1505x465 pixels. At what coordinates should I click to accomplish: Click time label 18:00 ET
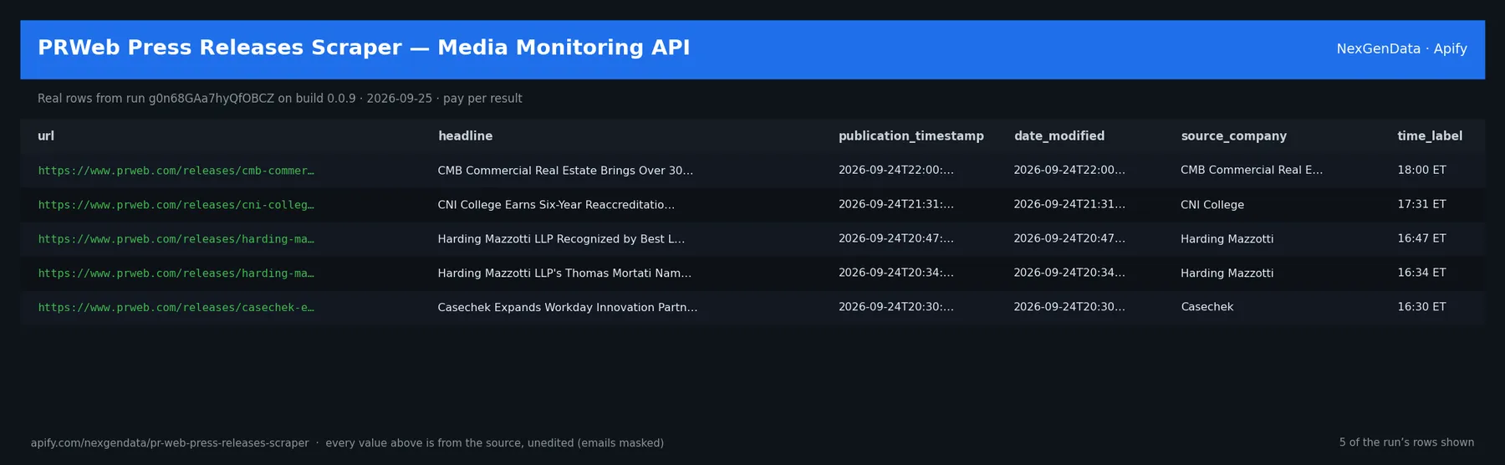1421,171
